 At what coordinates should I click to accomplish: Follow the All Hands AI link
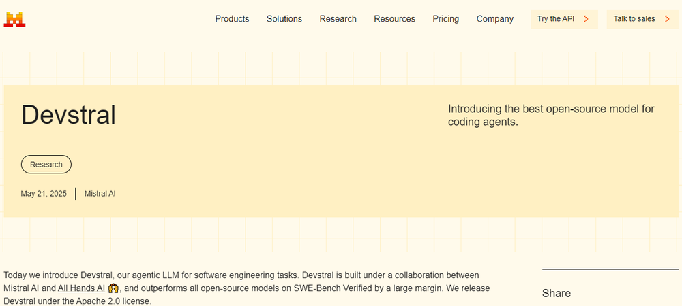pos(81,288)
